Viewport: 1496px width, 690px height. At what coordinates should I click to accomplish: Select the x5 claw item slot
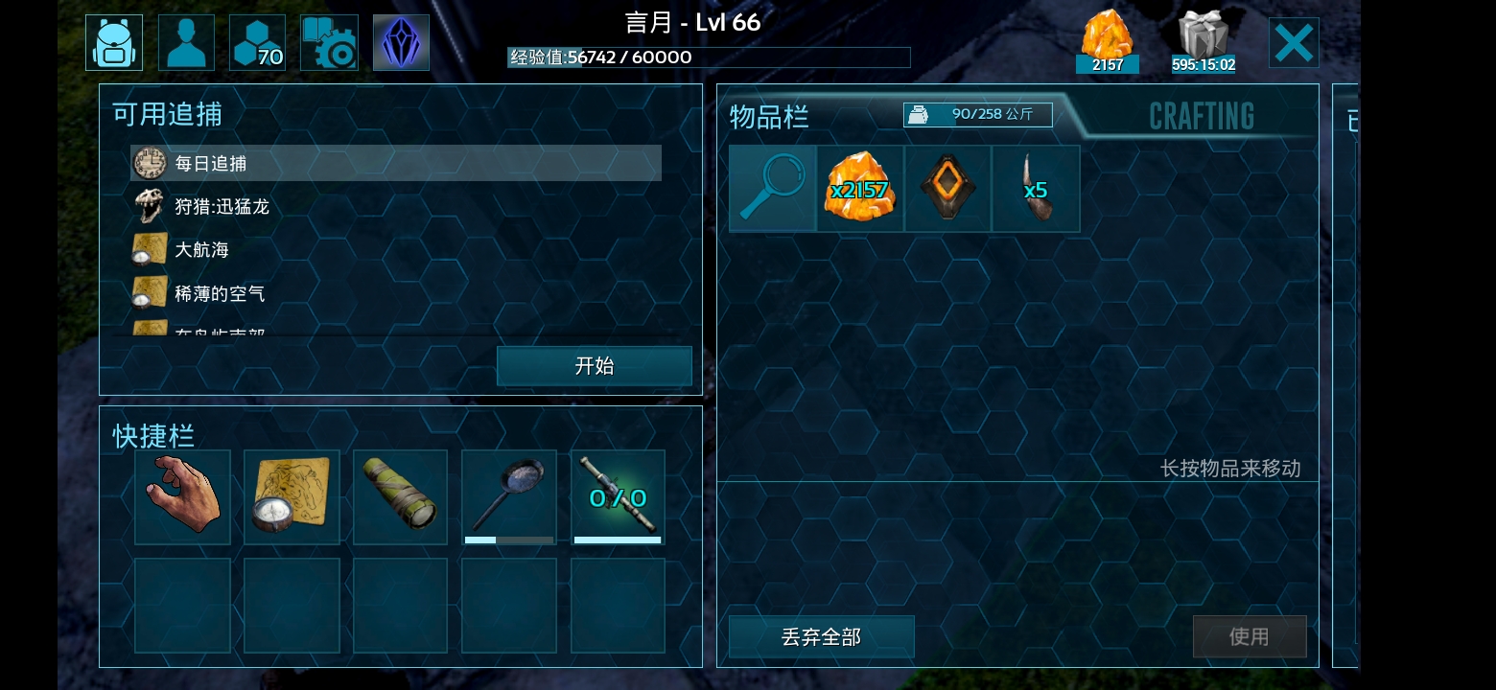pos(1036,189)
